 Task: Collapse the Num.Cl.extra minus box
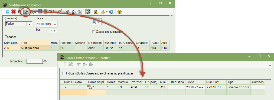click(x=62, y=82)
